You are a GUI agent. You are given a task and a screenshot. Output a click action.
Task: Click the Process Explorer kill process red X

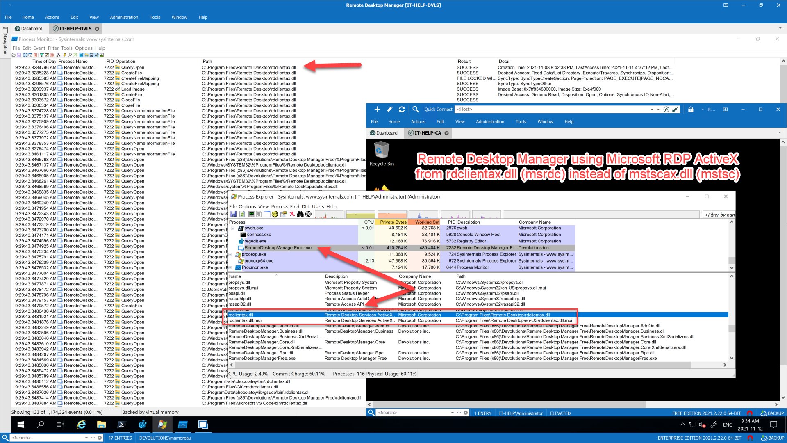[x=292, y=214]
